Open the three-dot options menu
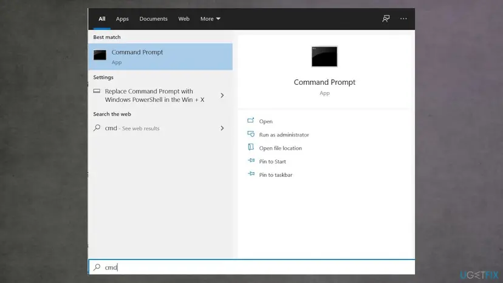 pyautogui.click(x=403, y=19)
